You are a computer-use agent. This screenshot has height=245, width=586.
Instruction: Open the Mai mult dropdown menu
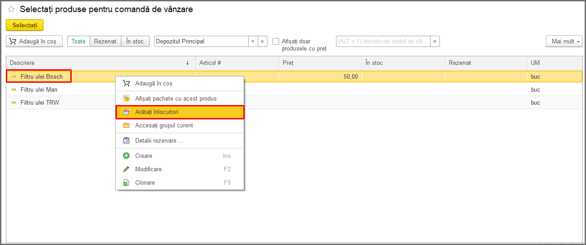tap(564, 41)
